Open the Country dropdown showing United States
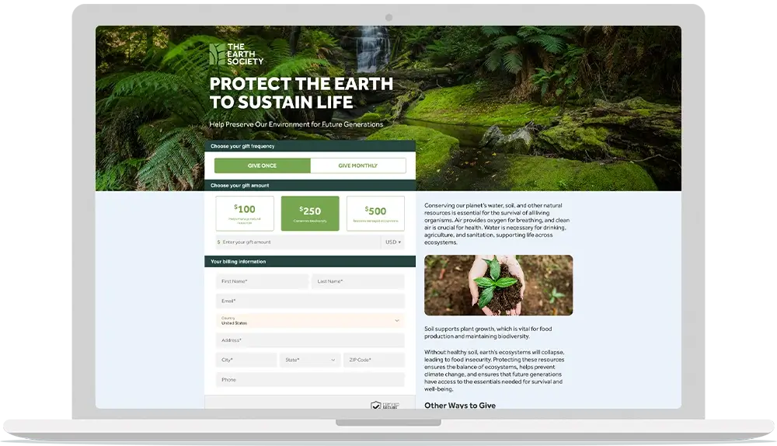 [310, 321]
